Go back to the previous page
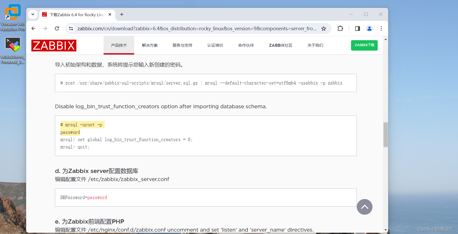458x234 pixels. tap(33, 28)
